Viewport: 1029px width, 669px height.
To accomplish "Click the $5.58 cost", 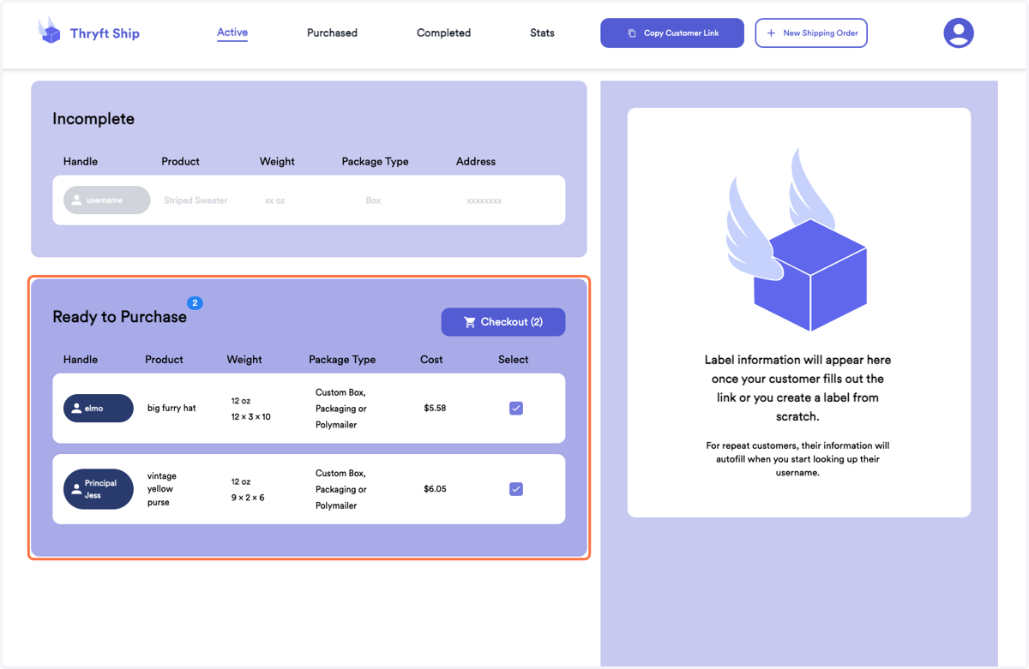I will click(x=435, y=409).
